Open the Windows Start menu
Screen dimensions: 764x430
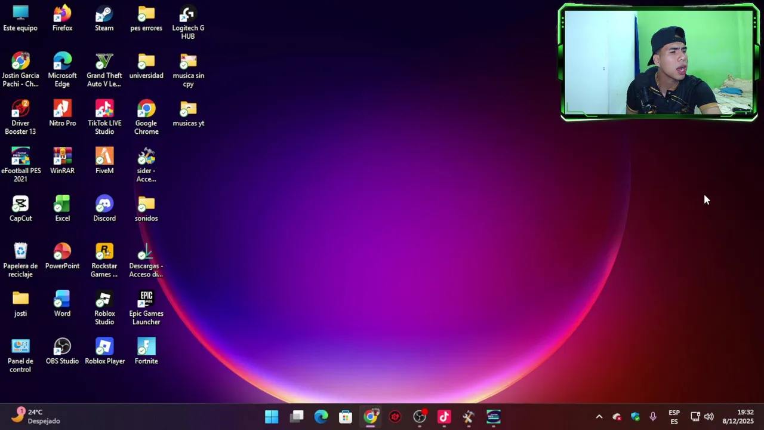(x=272, y=416)
